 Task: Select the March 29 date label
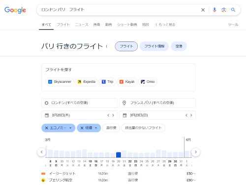170,163
